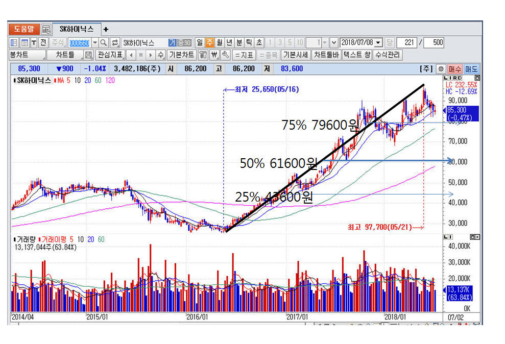Click the ₩ won currency icon

214,55
